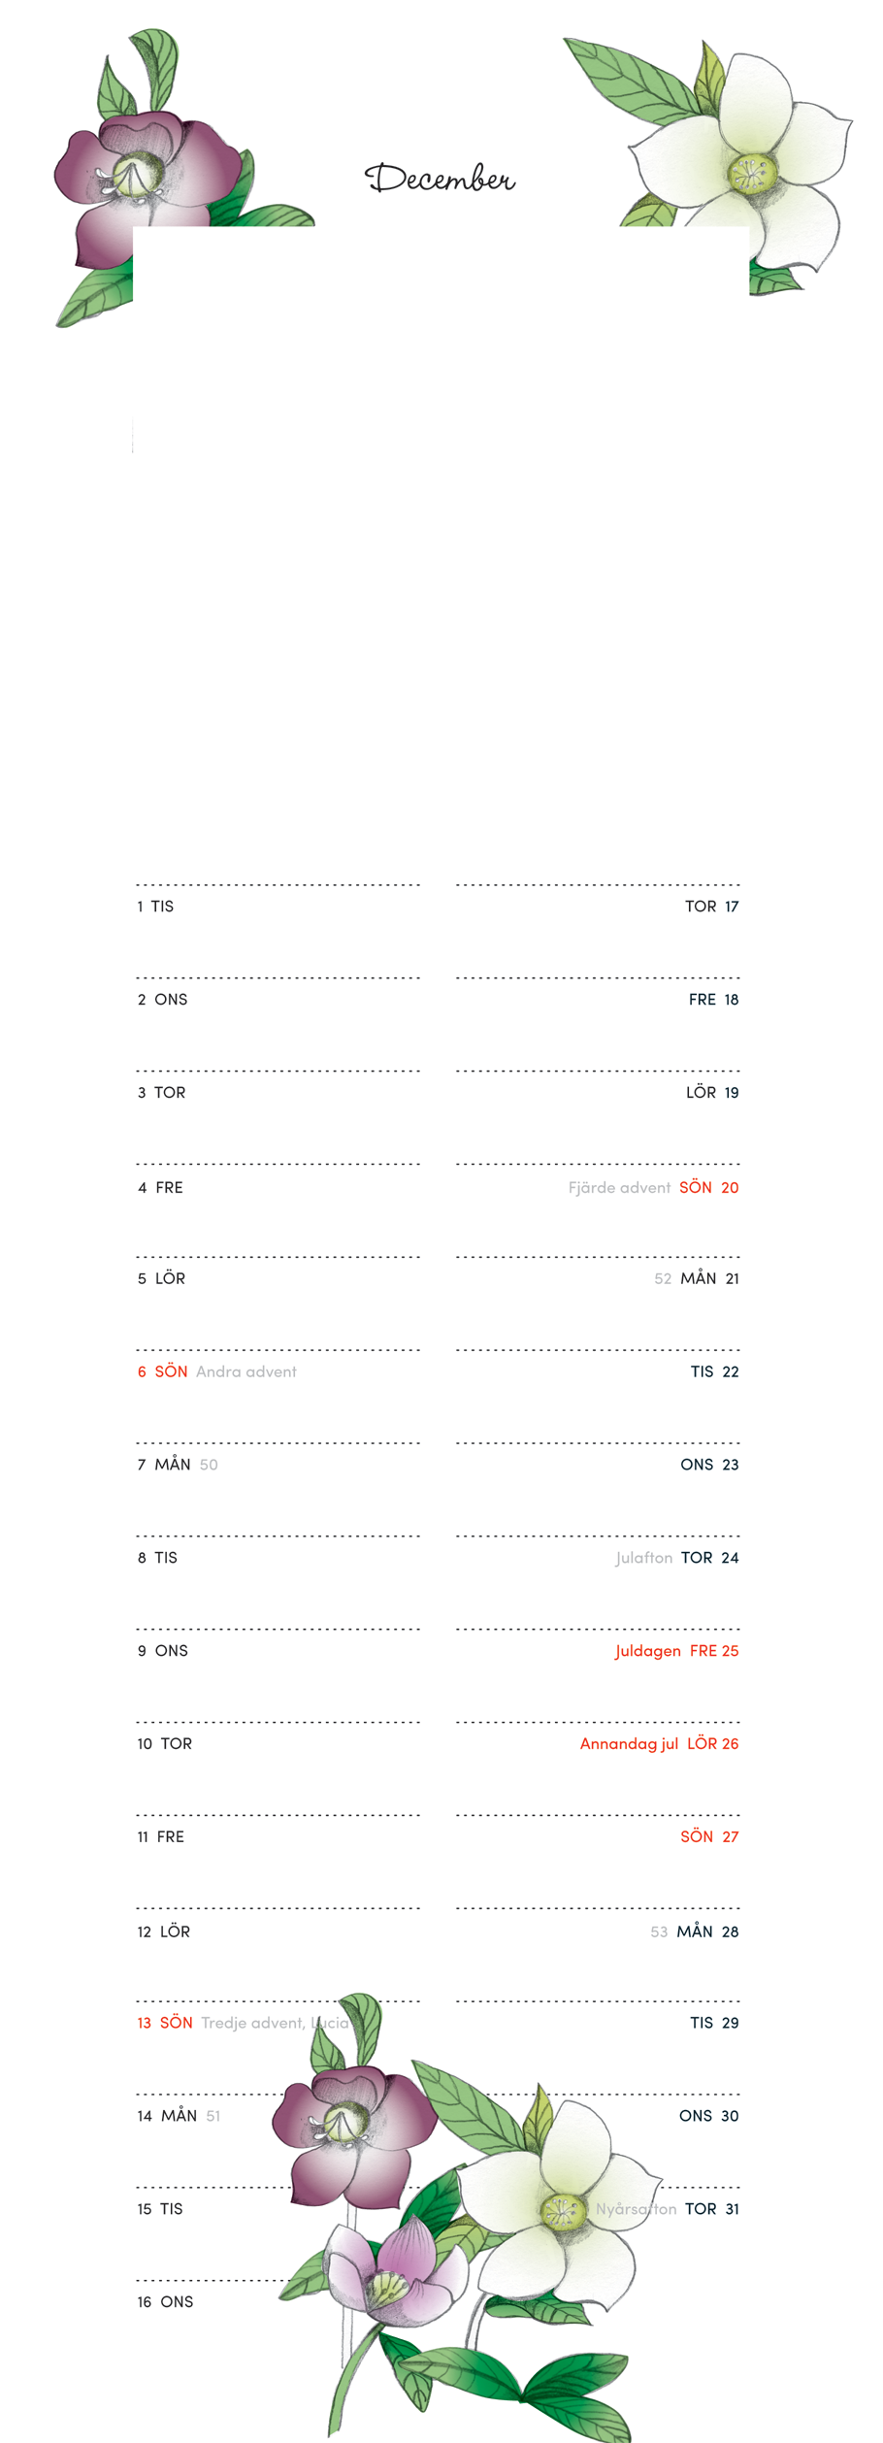Click the Julafton label
This screenshot has height=2443, width=883.
tap(644, 1558)
